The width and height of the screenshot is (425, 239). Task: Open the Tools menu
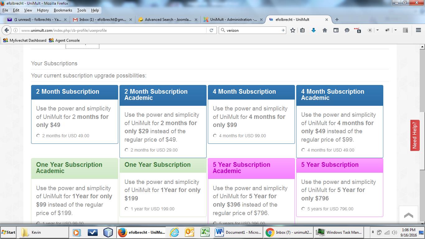pyautogui.click(x=82, y=10)
